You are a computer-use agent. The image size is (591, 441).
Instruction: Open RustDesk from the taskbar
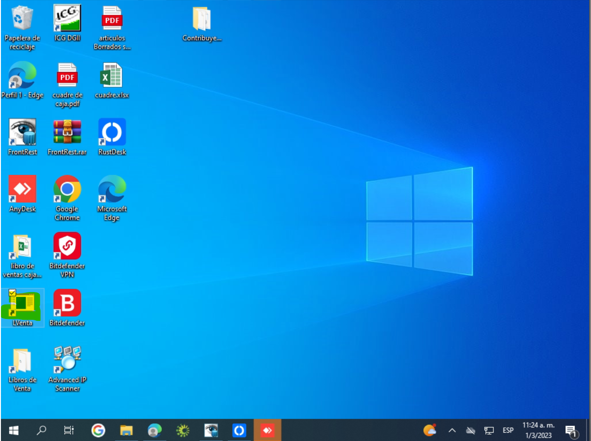[x=239, y=431]
